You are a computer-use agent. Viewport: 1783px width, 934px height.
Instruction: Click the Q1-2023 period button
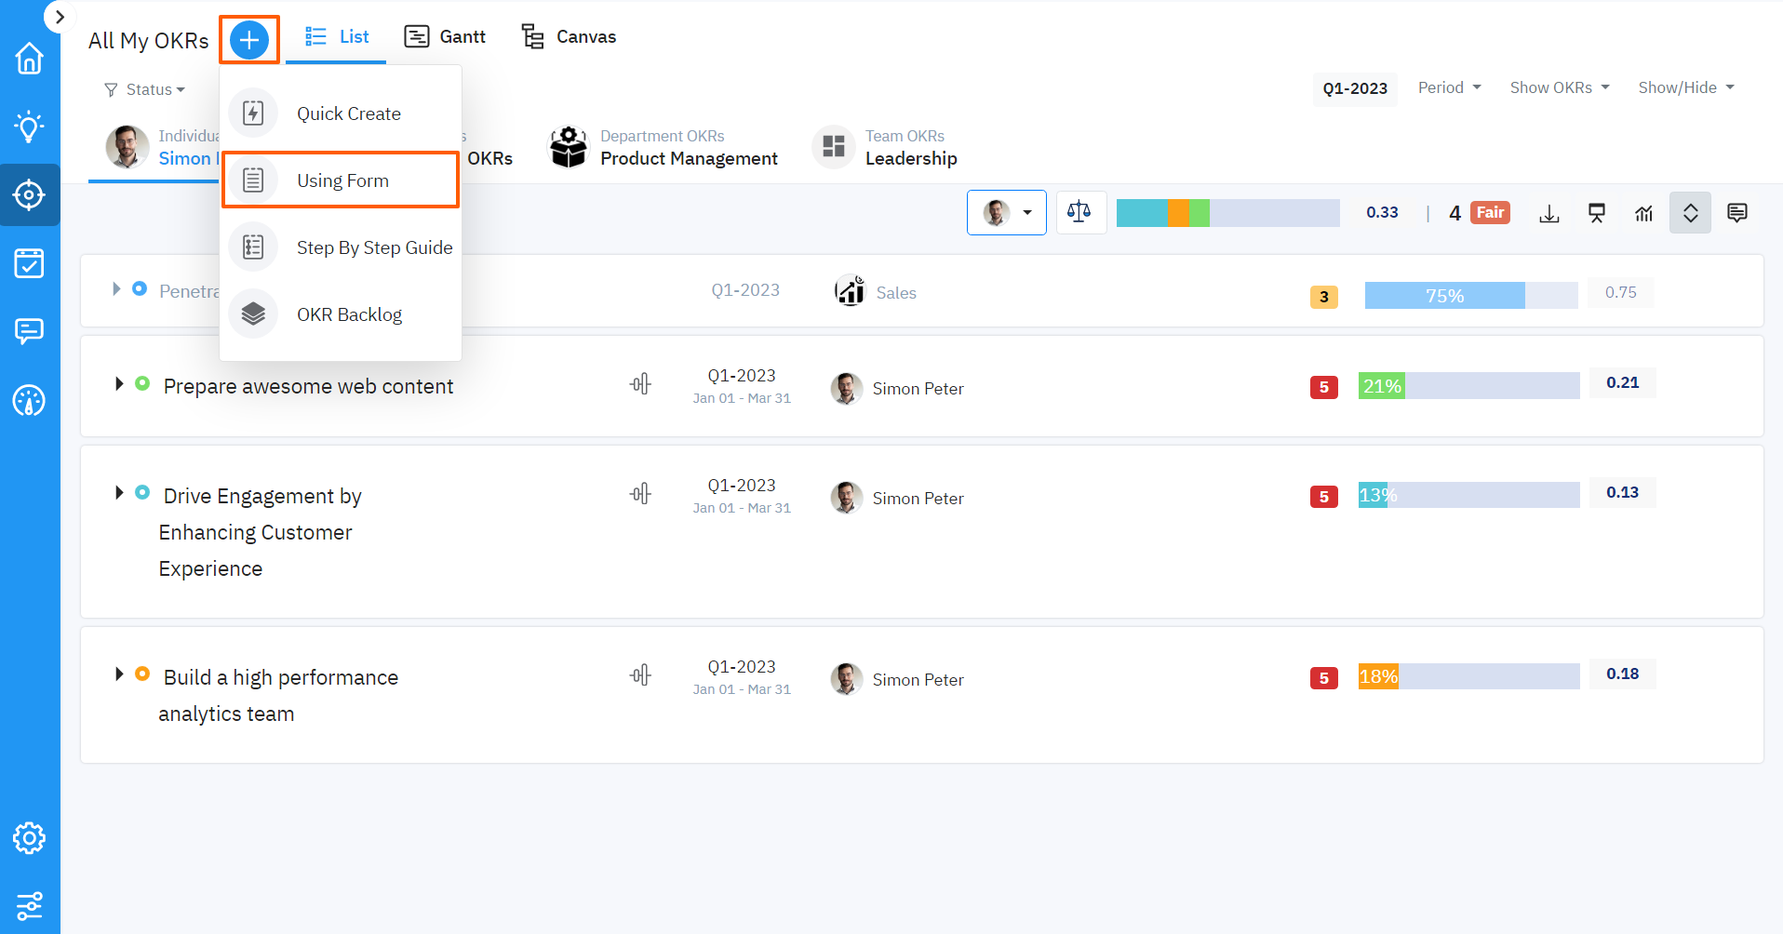(x=1354, y=88)
